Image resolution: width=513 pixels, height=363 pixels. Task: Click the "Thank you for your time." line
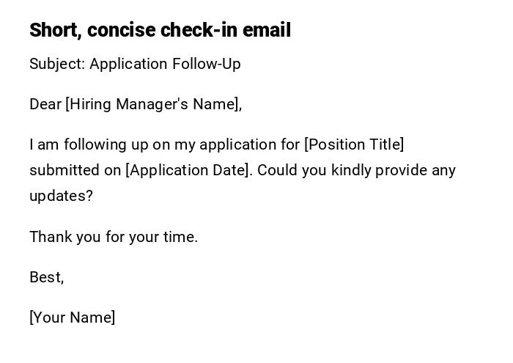click(114, 237)
